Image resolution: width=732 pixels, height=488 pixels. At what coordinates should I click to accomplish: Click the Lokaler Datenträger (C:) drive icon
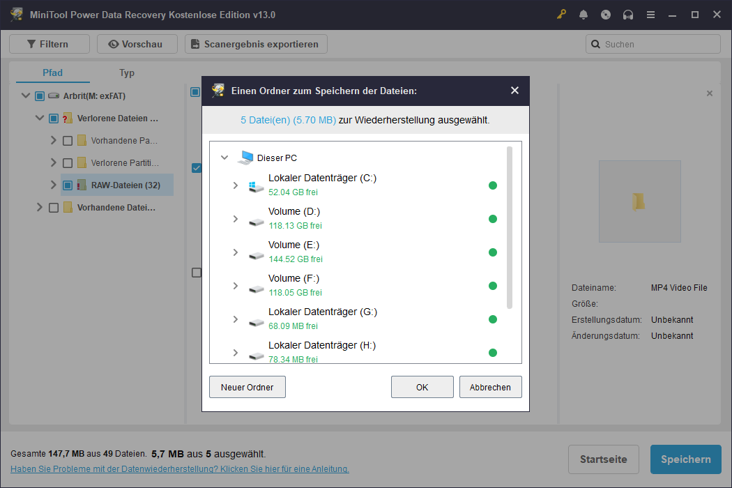point(256,186)
